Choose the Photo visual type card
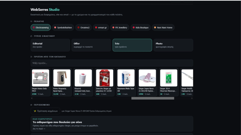241x135 pixels. point(173,45)
